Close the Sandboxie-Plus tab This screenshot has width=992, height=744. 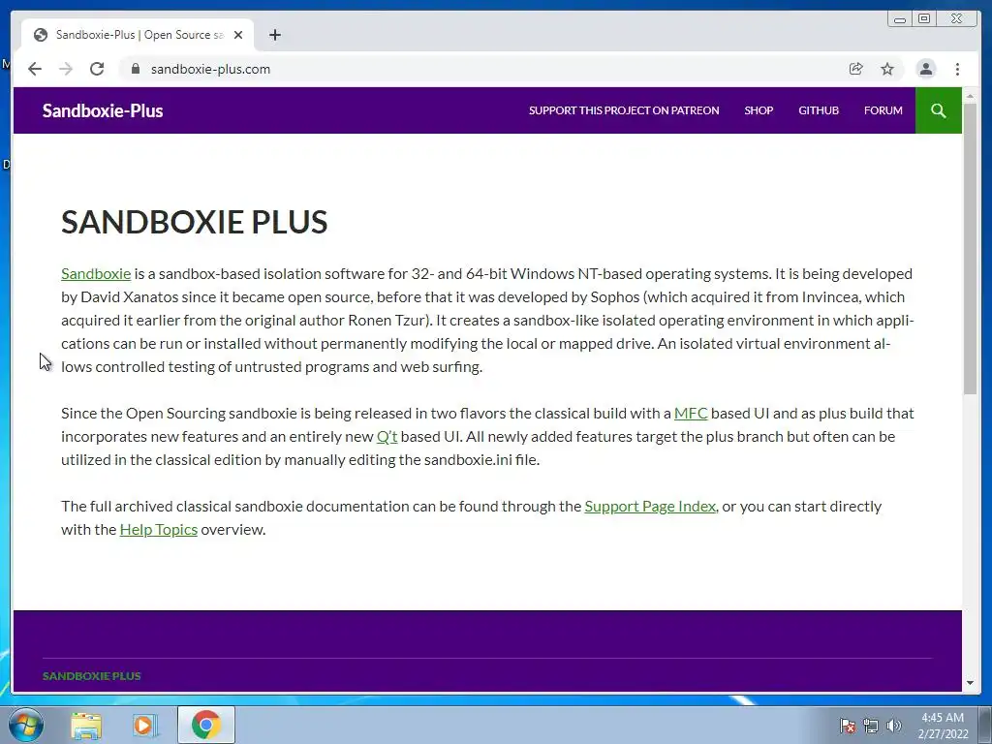pyautogui.click(x=238, y=35)
